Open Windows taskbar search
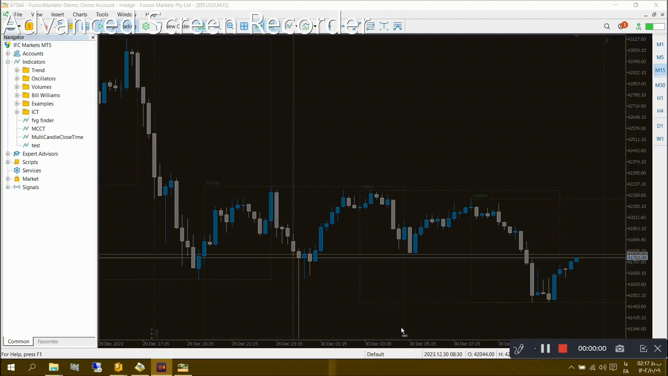Image resolution: width=668 pixels, height=376 pixels. (32, 367)
